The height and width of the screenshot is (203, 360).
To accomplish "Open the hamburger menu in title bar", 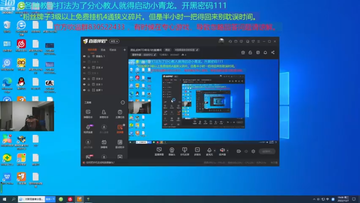I will point(258,42).
